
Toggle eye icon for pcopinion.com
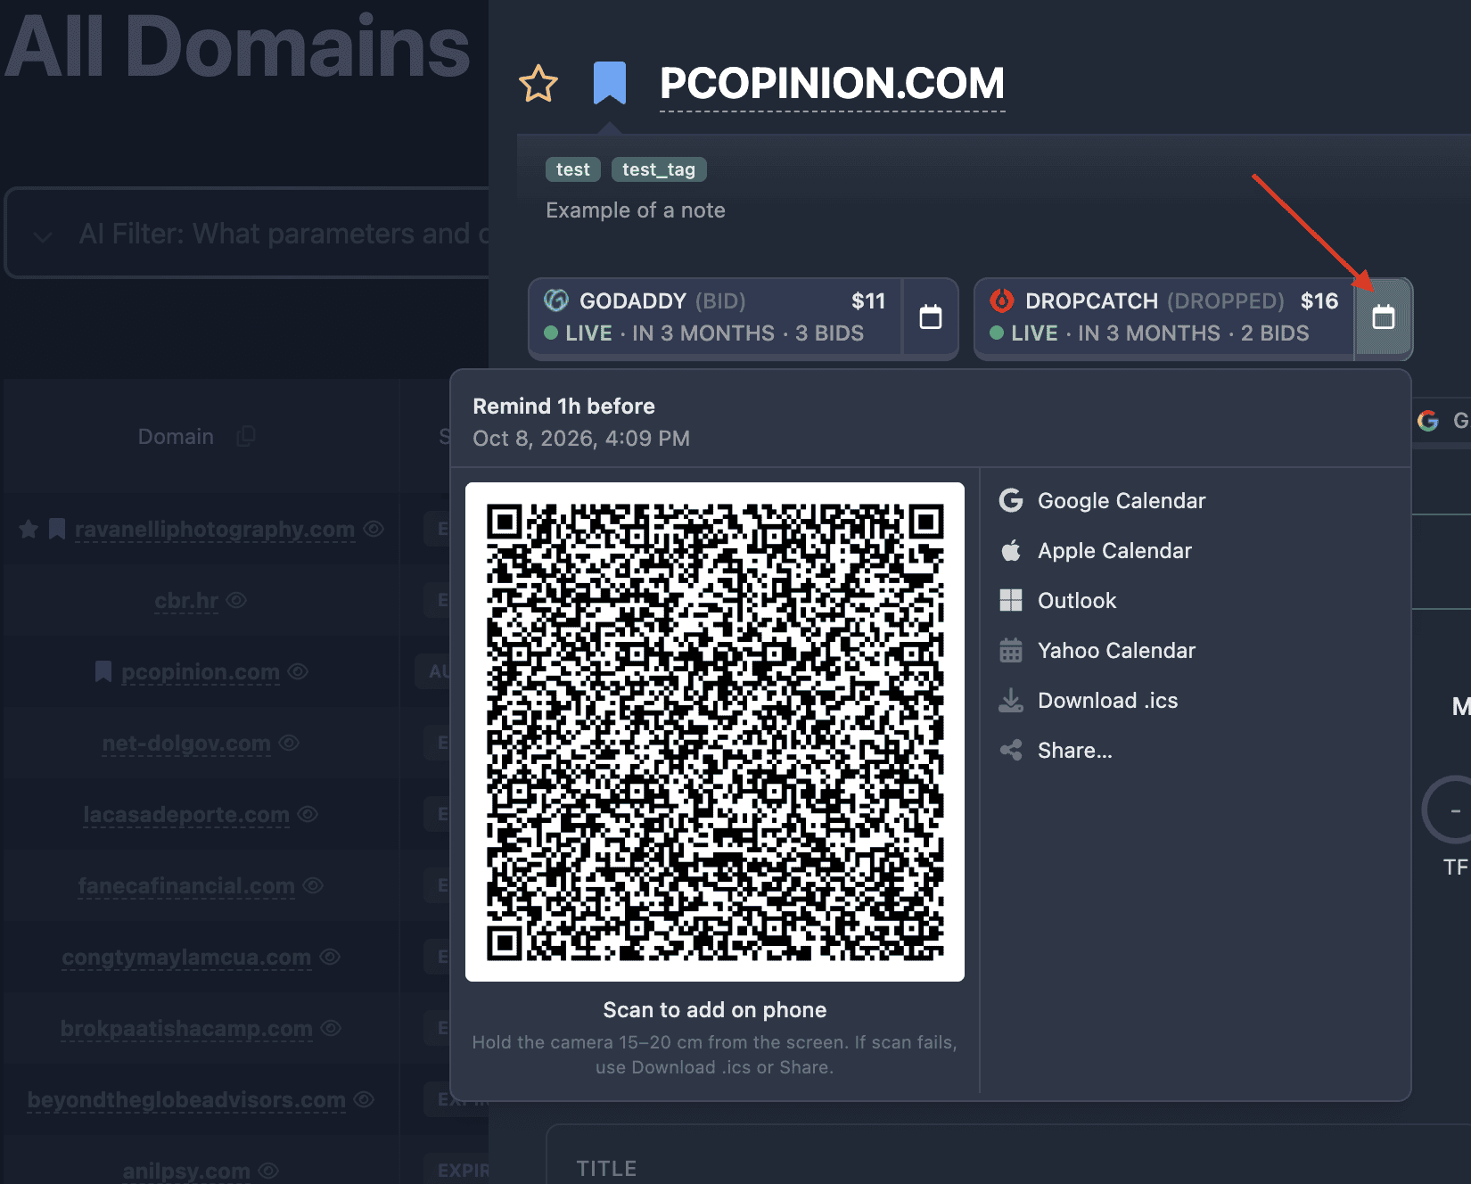(x=298, y=671)
